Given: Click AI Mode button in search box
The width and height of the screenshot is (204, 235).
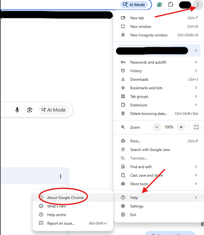Looking at the screenshot, I should pos(54,110).
